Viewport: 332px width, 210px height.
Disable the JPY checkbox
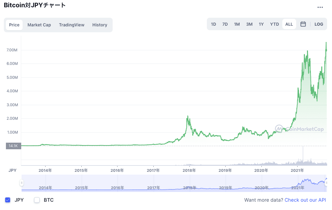click(8, 200)
